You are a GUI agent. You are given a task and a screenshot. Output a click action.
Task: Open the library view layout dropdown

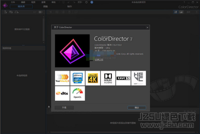click(41, 12)
